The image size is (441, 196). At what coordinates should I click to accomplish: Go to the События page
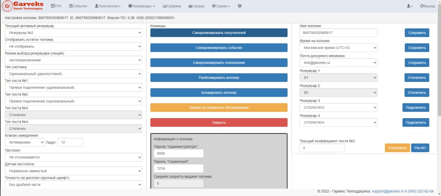point(78,6)
